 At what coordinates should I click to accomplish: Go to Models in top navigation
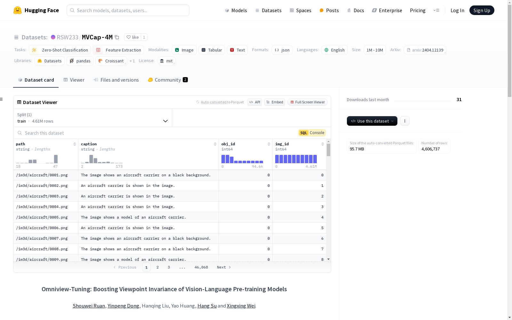pyautogui.click(x=236, y=10)
